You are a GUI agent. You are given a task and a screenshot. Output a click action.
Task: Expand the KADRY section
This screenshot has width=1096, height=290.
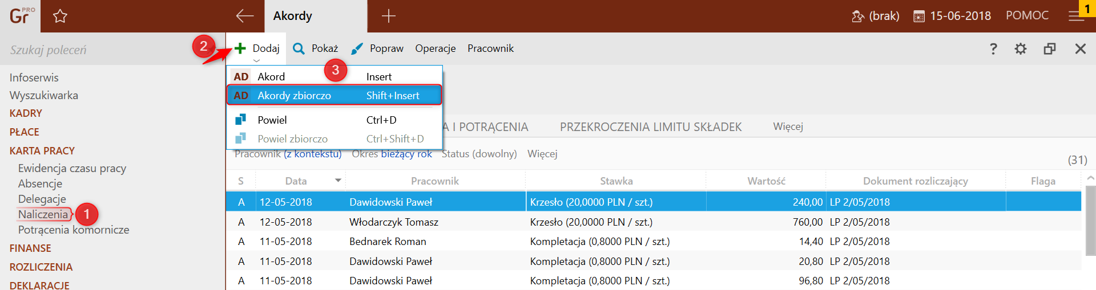[26, 113]
